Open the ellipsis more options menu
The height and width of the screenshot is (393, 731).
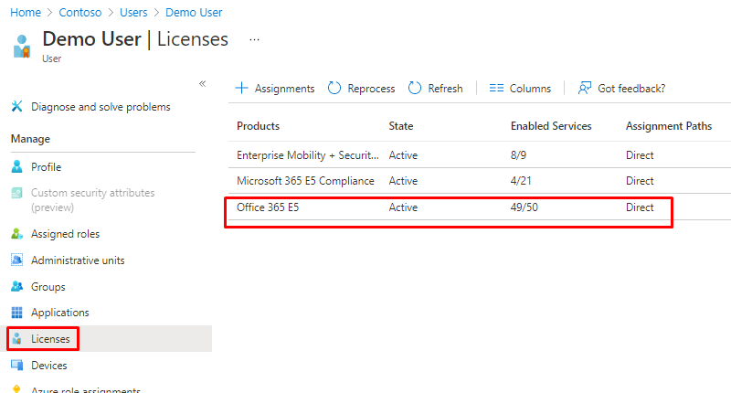pyautogui.click(x=254, y=40)
